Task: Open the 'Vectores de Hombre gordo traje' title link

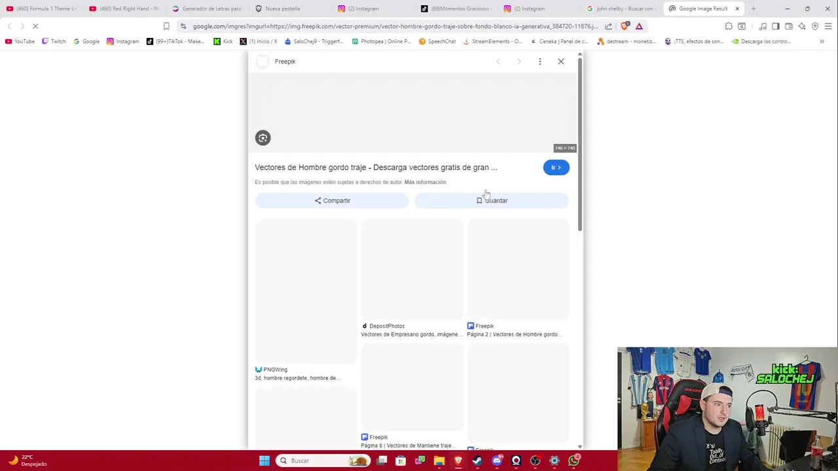Action: (376, 167)
